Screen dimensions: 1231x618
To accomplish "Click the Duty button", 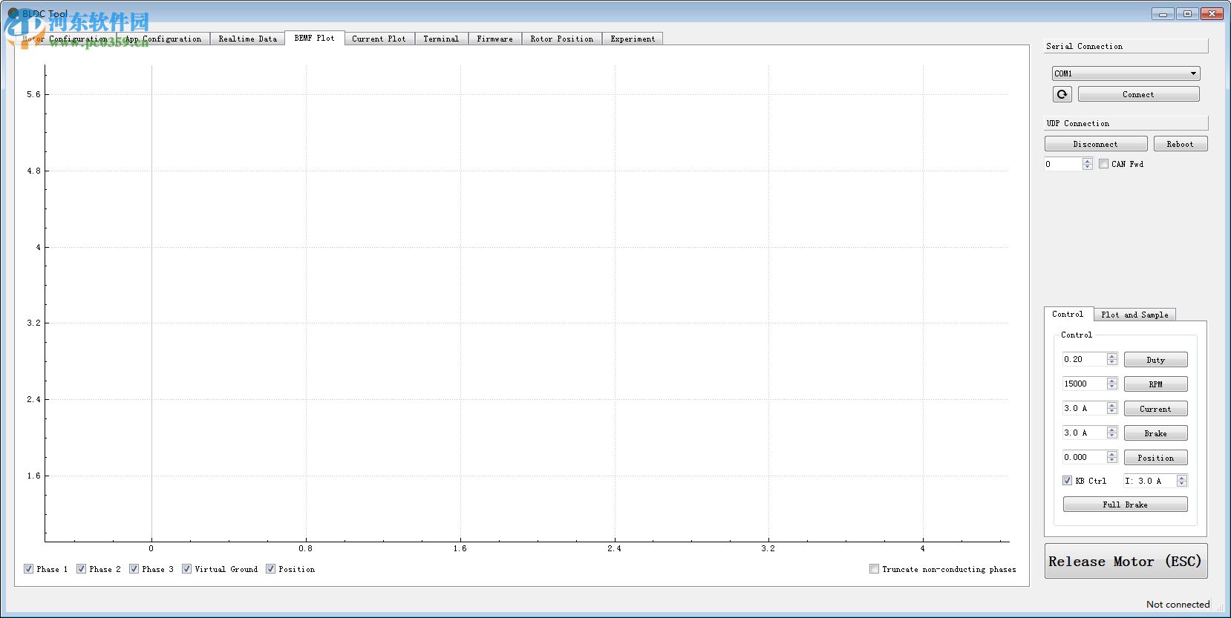I will 1156,360.
